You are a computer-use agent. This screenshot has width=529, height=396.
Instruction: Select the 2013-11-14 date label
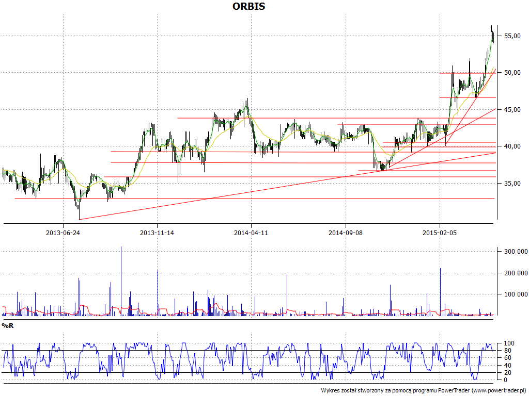tap(157, 233)
